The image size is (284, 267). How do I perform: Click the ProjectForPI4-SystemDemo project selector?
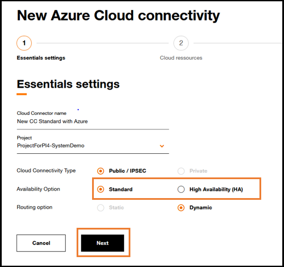[x=93, y=146]
